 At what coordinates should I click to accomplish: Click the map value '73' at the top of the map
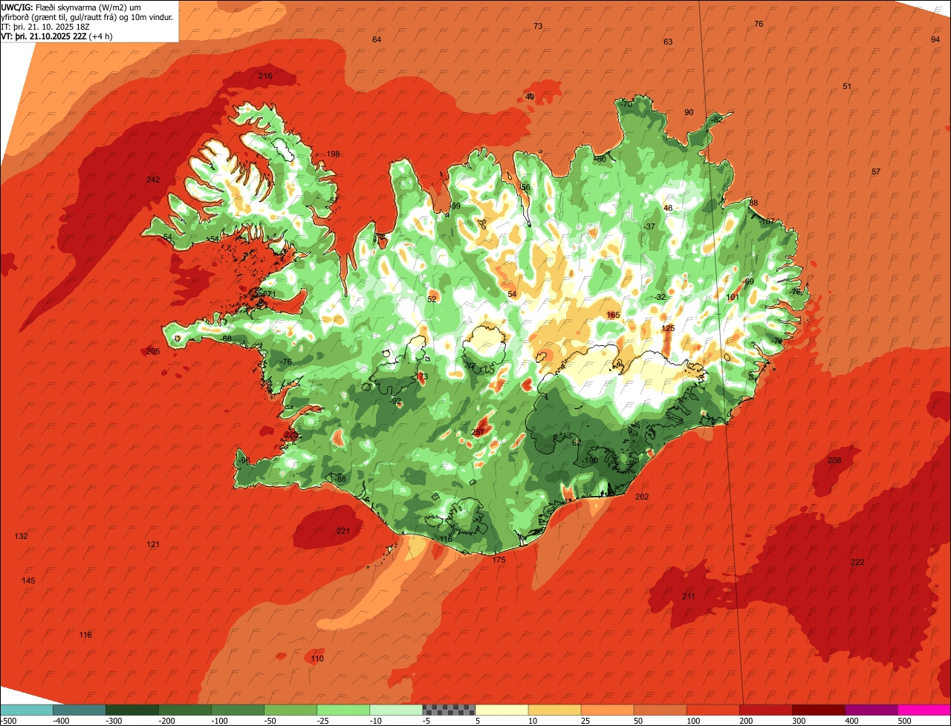[x=538, y=26]
